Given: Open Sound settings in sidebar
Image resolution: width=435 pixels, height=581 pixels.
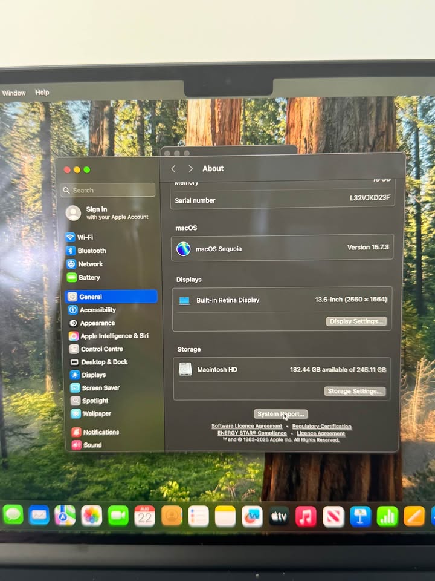Looking at the screenshot, I should 87,445.
